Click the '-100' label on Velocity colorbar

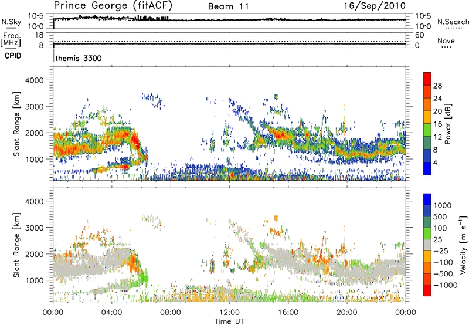pos(443,262)
